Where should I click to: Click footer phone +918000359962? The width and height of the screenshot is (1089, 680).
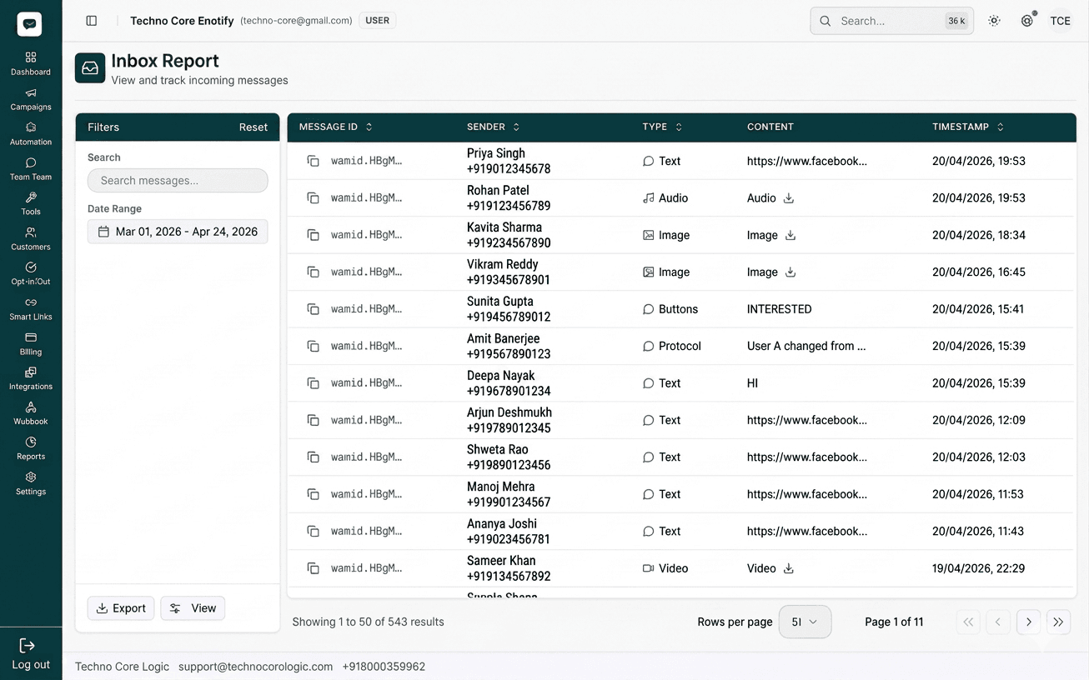click(384, 667)
